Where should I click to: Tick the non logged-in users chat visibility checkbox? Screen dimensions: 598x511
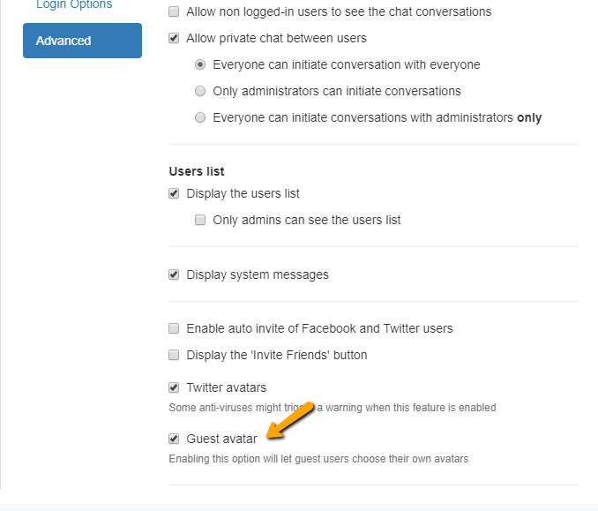(x=174, y=12)
